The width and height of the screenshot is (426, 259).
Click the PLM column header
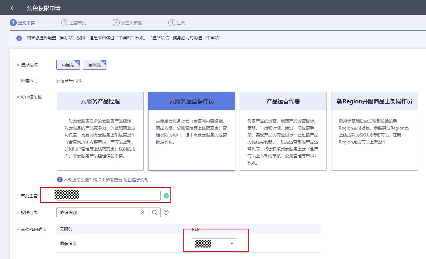pos(196,229)
